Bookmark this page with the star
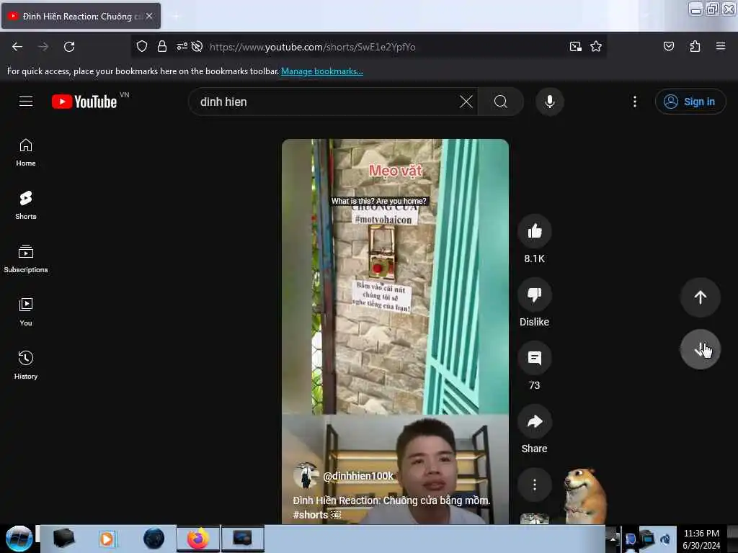The height and width of the screenshot is (553, 738). tap(596, 46)
